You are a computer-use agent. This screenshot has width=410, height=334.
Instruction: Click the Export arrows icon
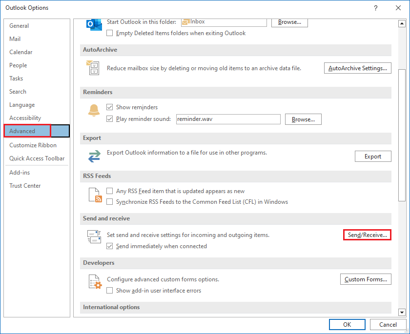pyautogui.click(x=94, y=156)
